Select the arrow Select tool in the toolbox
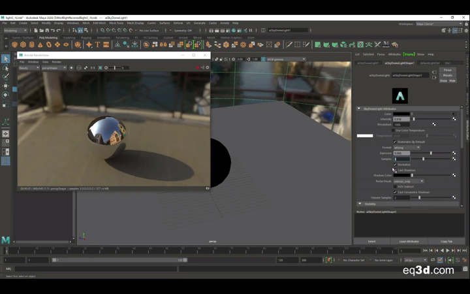Viewport: 470px width, 294px height. [x=5, y=59]
